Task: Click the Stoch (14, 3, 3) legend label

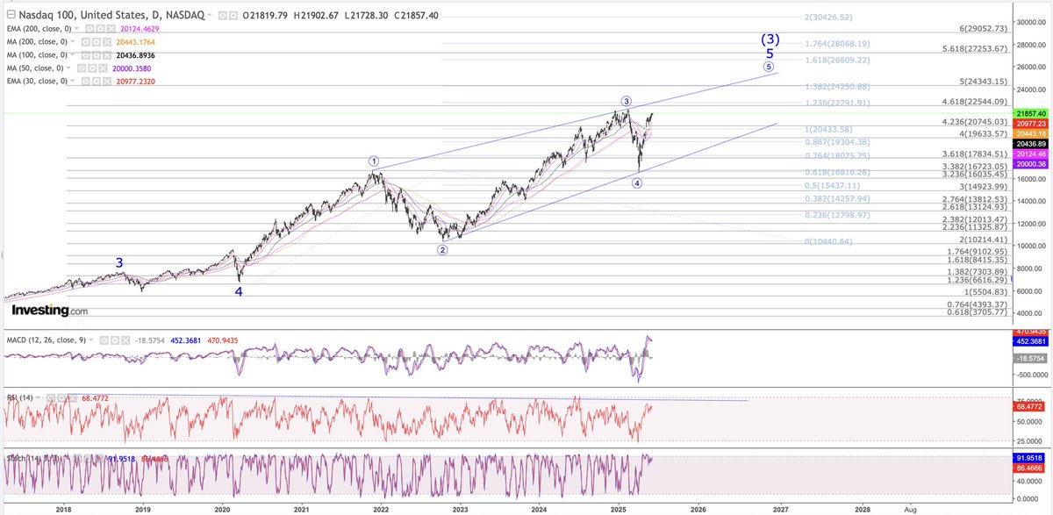Action: (x=32, y=457)
